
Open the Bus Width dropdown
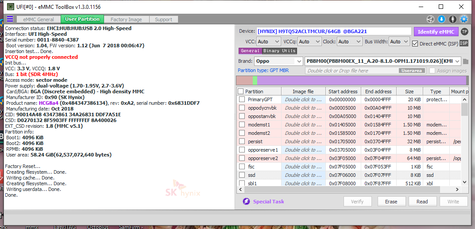click(399, 42)
